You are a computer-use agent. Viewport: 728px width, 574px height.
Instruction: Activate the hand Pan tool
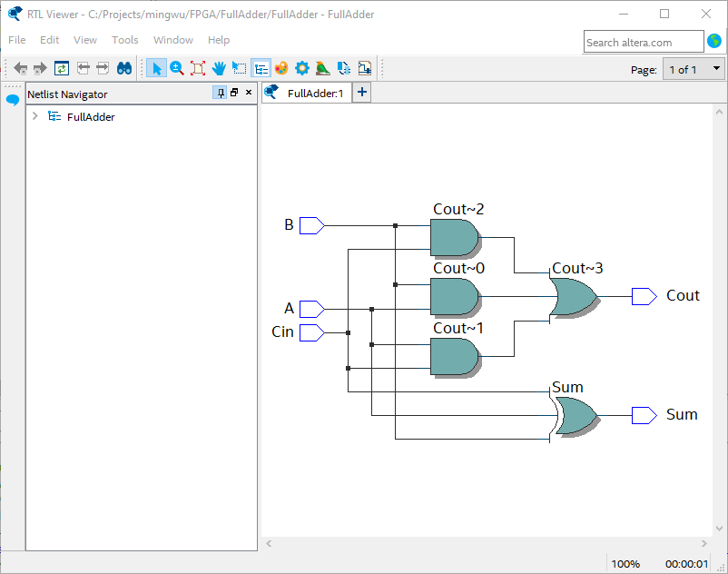219,68
